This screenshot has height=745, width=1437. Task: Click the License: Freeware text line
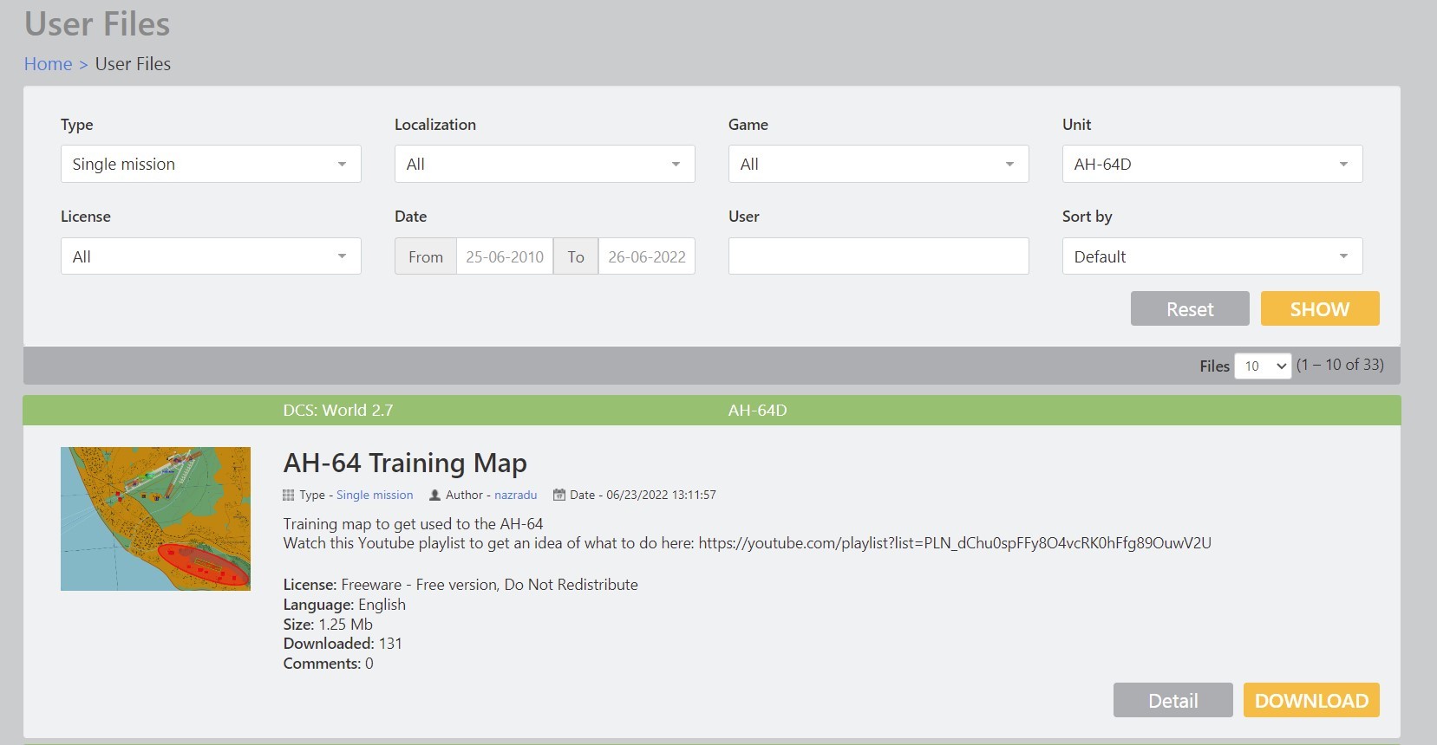[460, 585]
